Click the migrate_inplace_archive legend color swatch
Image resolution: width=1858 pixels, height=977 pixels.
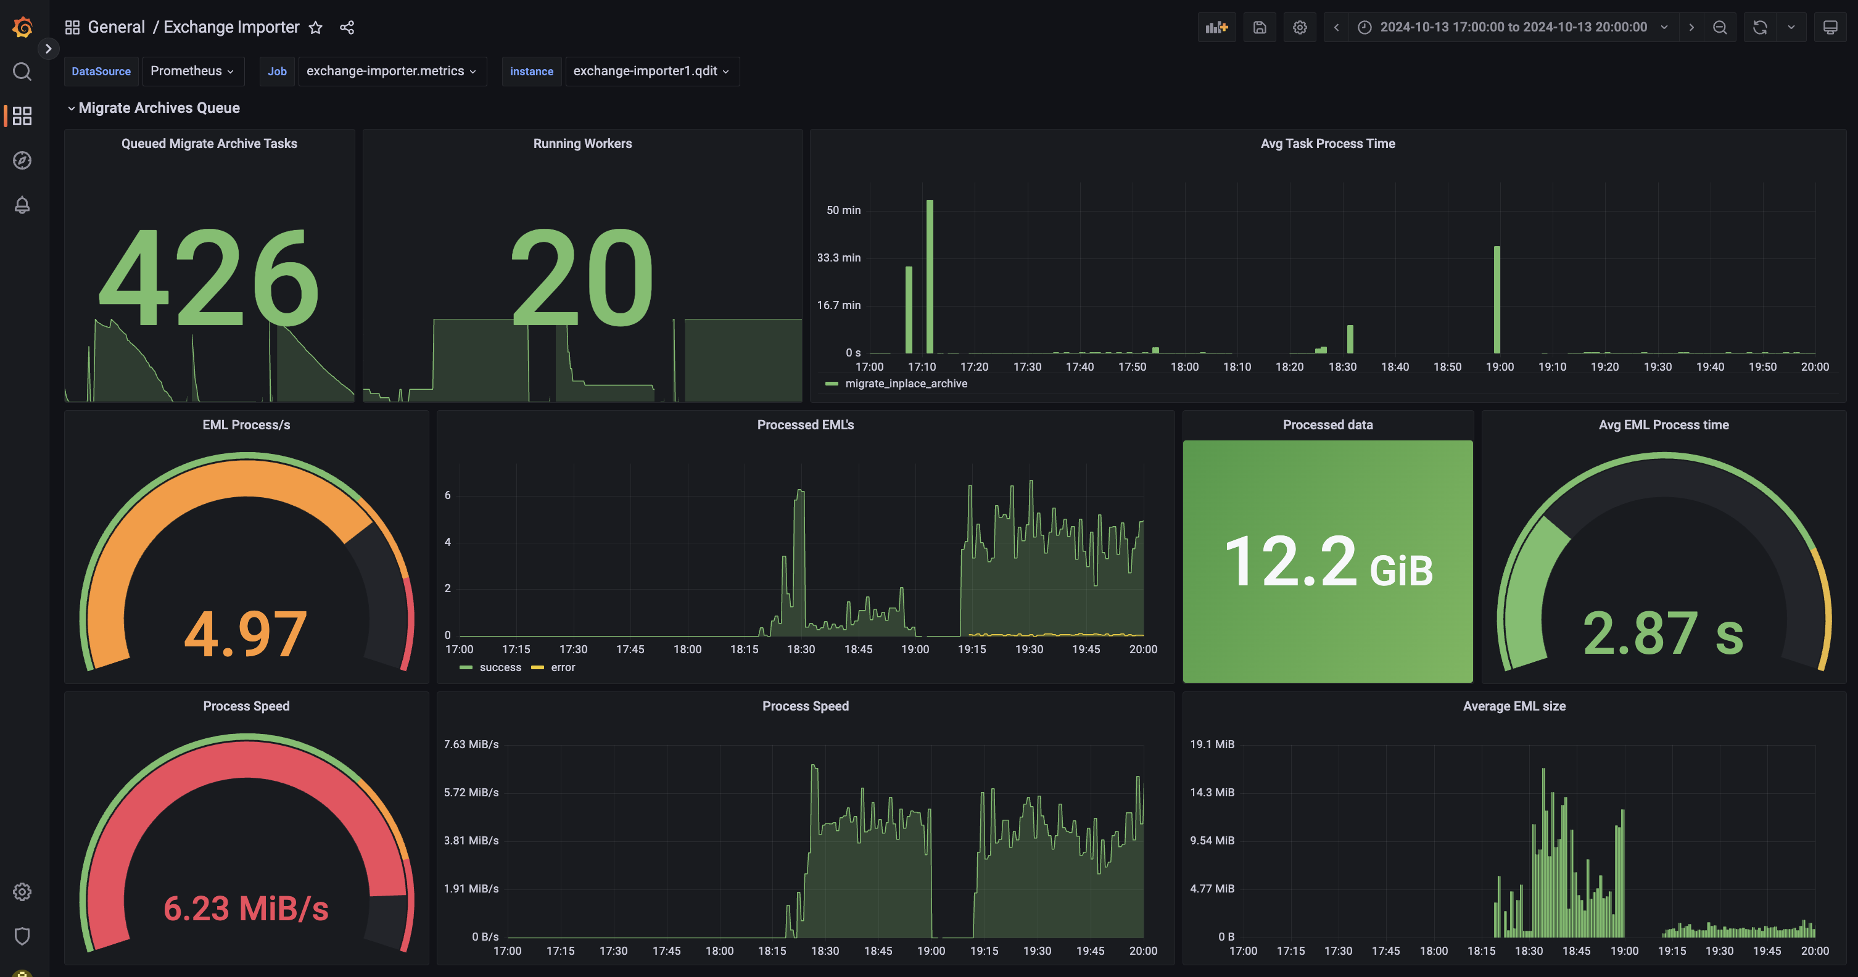click(832, 384)
